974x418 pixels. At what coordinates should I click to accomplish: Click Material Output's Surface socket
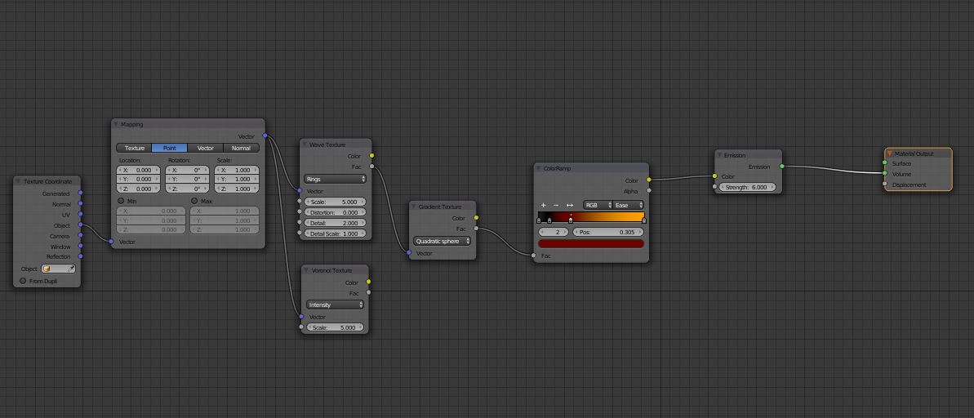point(884,163)
